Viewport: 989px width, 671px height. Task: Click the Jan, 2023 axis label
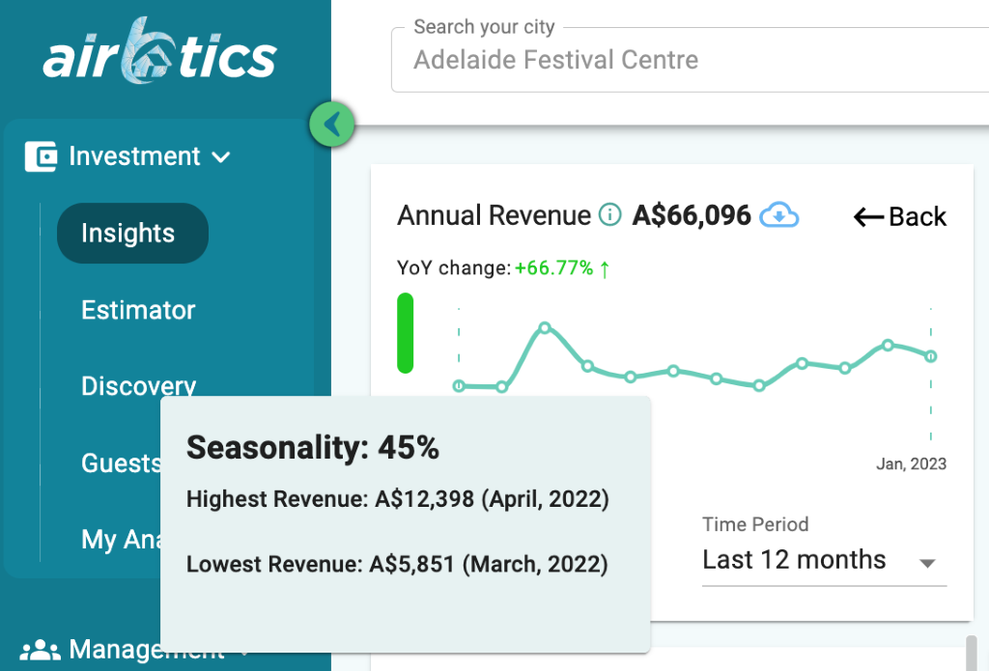(x=912, y=464)
